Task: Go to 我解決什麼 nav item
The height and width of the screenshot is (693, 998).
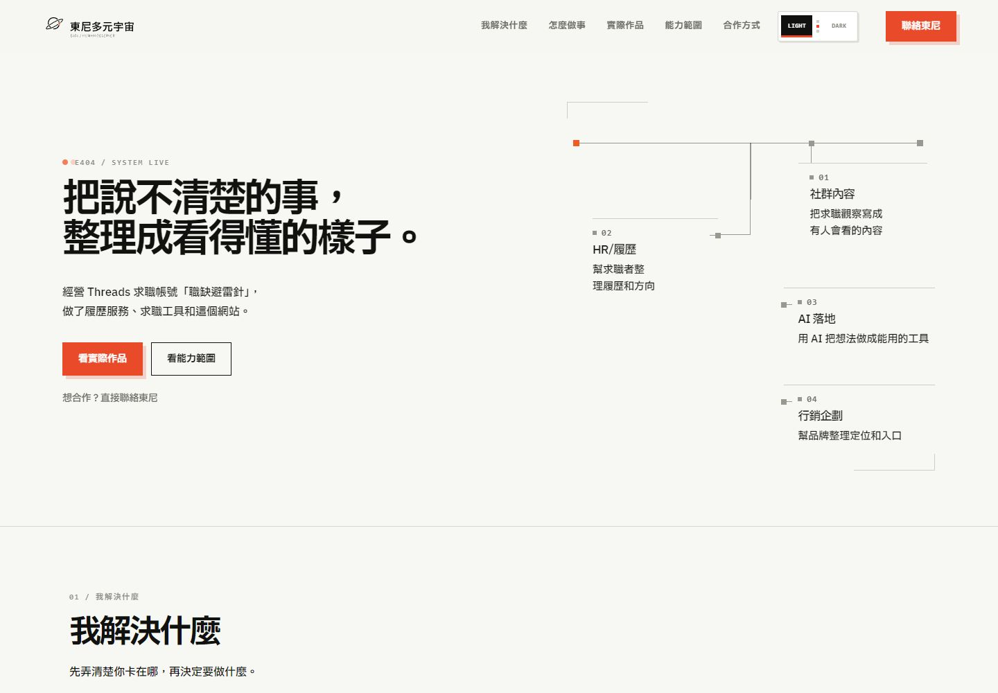Action: pyautogui.click(x=504, y=26)
